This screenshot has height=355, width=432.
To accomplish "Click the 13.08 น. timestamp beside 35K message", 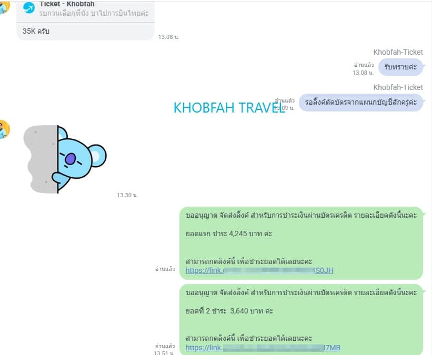I will point(168,37).
